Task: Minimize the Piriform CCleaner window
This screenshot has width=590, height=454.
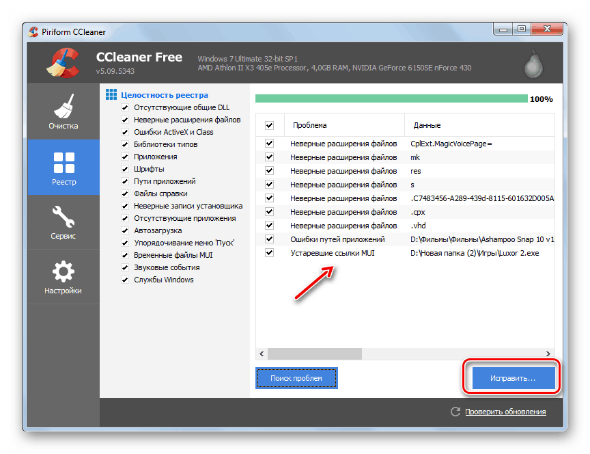Action: click(x=503, y=29)
